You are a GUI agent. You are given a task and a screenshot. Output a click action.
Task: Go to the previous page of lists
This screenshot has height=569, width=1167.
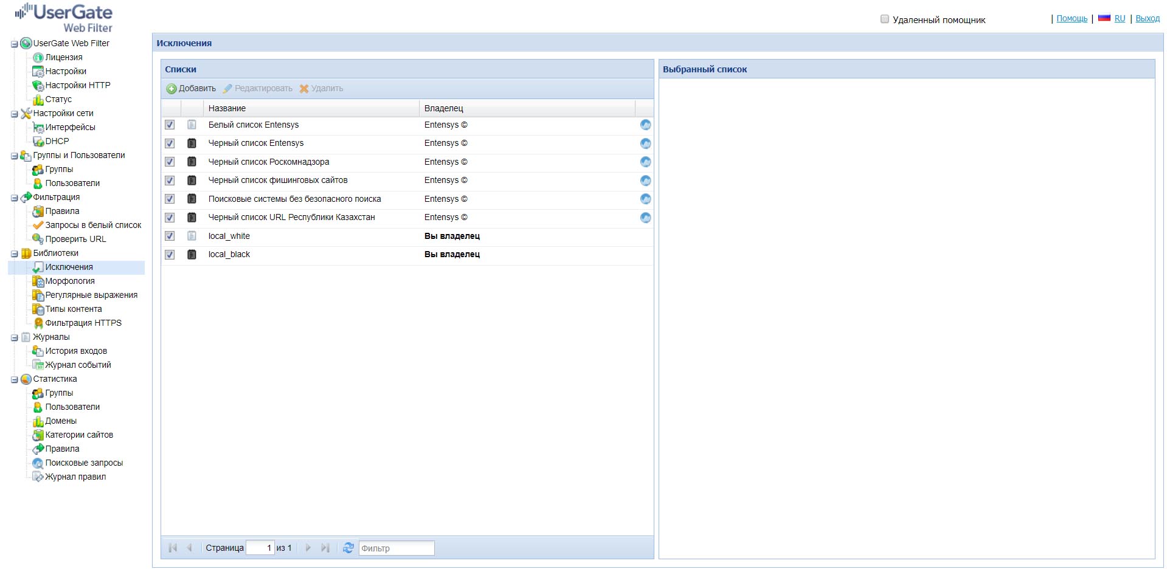pos(189,548)
